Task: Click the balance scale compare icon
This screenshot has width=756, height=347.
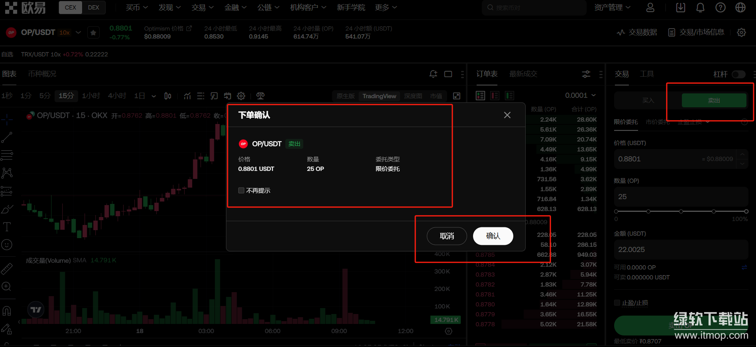Action: (260, 96)
